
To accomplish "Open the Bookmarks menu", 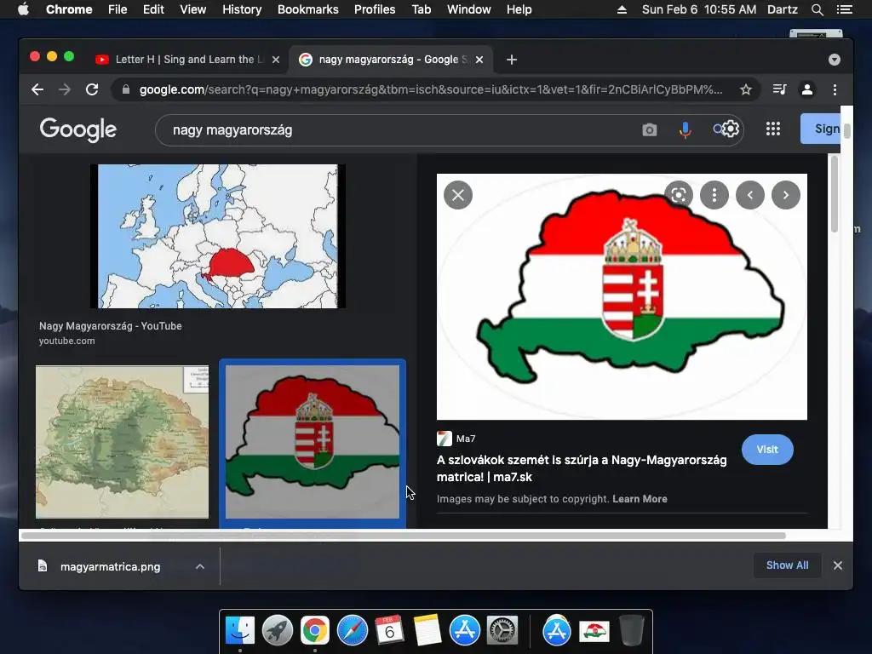I will (x=308, y=9).
